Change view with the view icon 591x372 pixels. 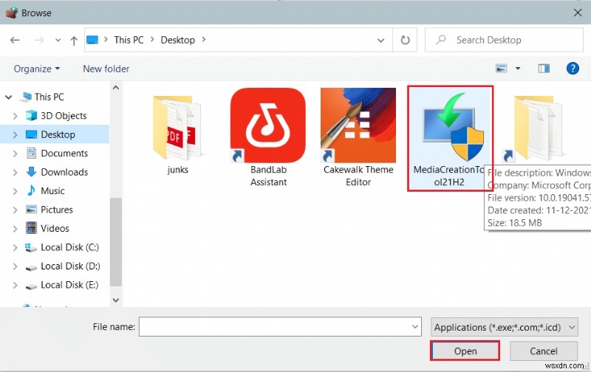[502, 69]
